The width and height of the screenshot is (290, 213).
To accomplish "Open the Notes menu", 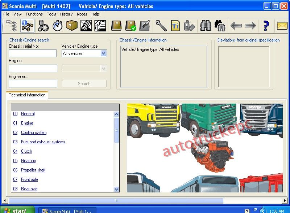I will coord(82,14).
